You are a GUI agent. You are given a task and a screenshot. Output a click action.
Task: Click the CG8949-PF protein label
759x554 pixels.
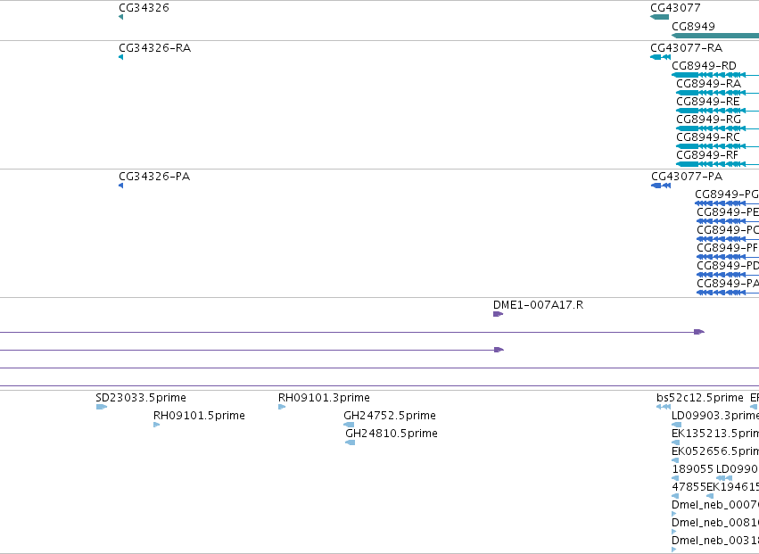728,248
